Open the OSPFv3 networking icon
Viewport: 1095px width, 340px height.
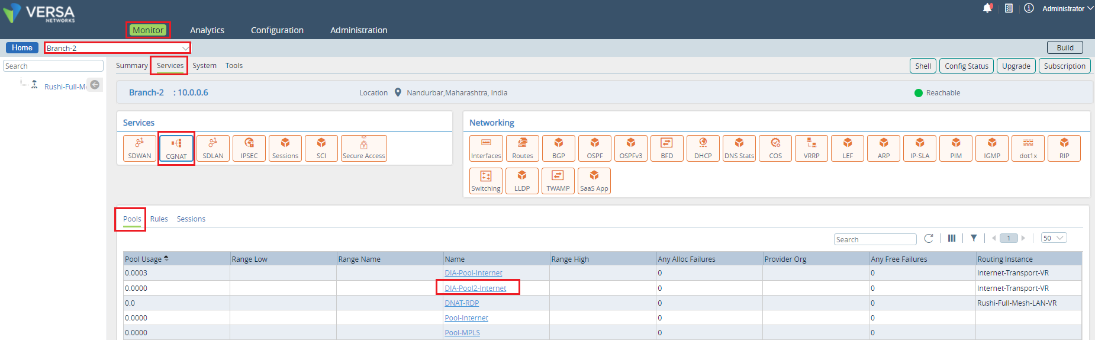[631, 148]
